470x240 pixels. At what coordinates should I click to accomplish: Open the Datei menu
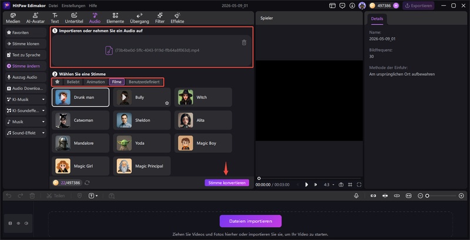click(x=53, y=6)
